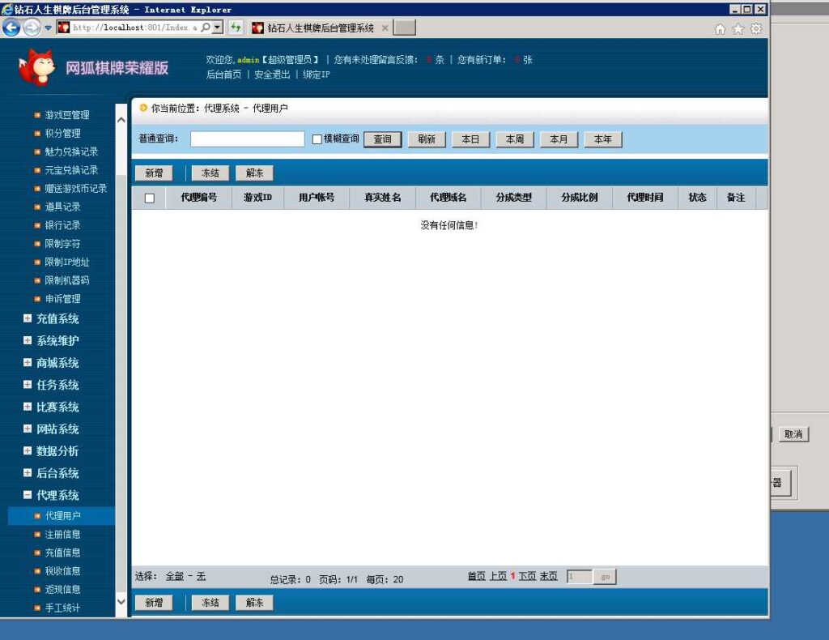Open favorites with the star icon

pos(738,28)
